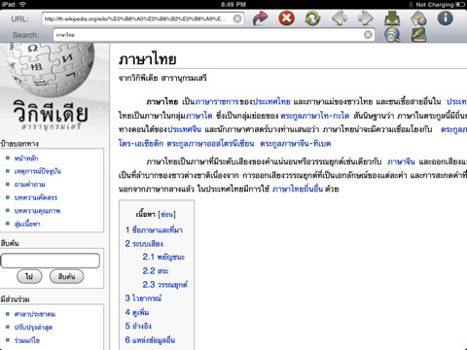Image resolution: width=467 pixels, height=350 pixels.
Task: Jump to subsection 2.1 พยัญชนะ
Action: click(x=163, y=258)
